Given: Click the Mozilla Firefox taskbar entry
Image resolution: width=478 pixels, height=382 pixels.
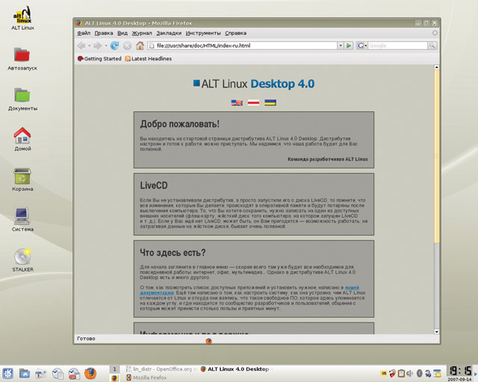Looking at the screenshot, I should 146,378.
